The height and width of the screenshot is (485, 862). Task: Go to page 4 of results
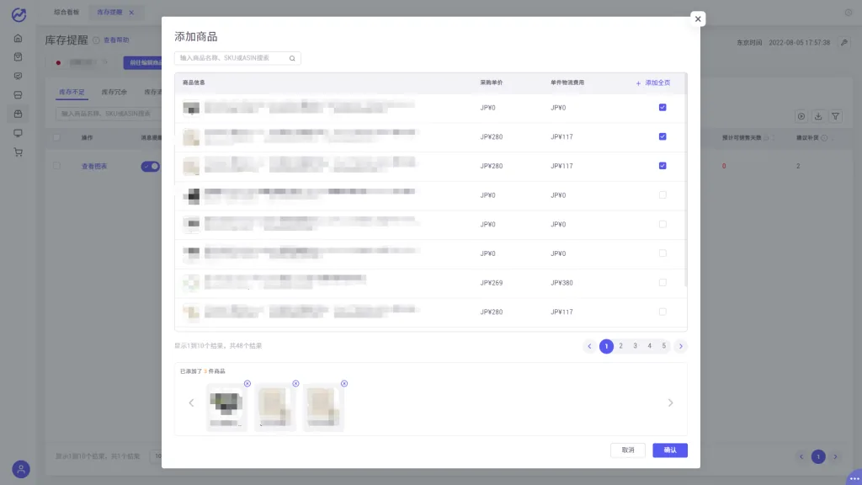pos(649,346)
